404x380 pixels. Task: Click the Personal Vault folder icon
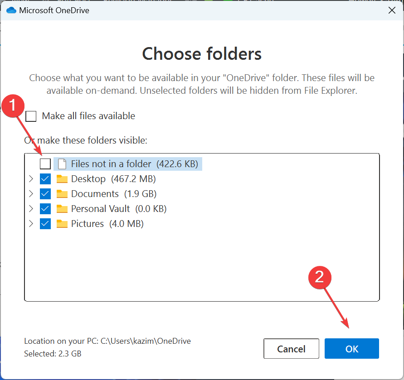(62, 209)
